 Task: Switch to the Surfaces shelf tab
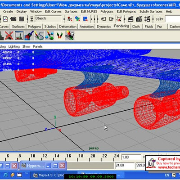point(18,27)
